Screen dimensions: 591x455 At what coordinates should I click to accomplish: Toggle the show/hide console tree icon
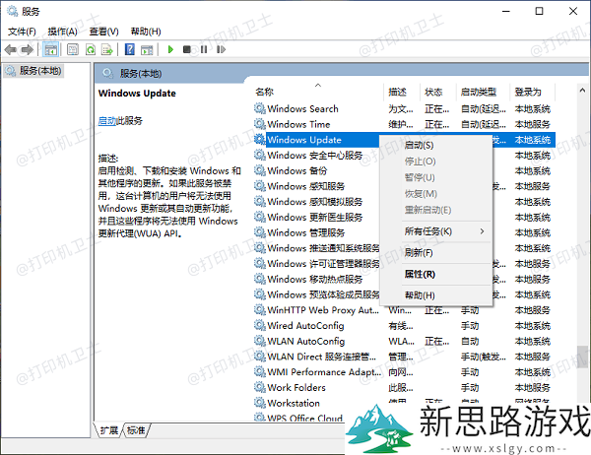click(50, 49)
